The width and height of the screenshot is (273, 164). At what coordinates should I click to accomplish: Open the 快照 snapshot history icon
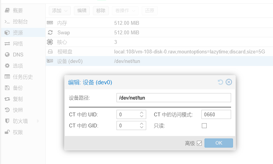pos(7,110)
